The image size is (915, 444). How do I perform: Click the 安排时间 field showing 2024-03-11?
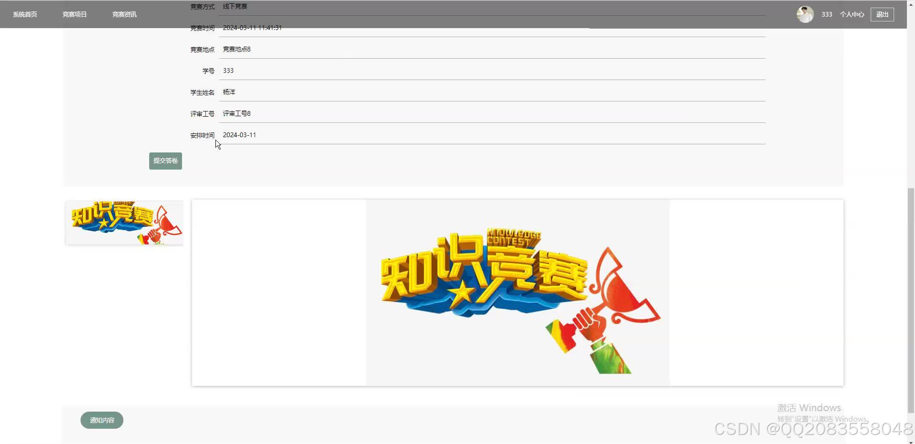(x=492, y=135)
